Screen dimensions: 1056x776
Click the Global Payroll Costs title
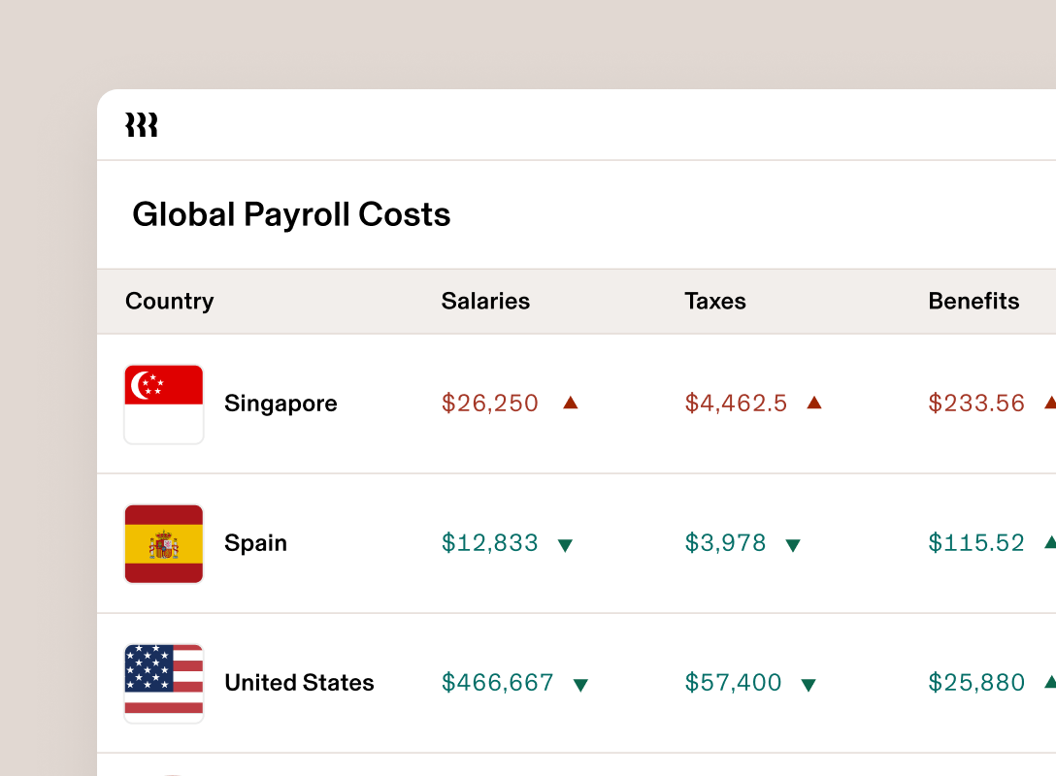coord(291,214)
